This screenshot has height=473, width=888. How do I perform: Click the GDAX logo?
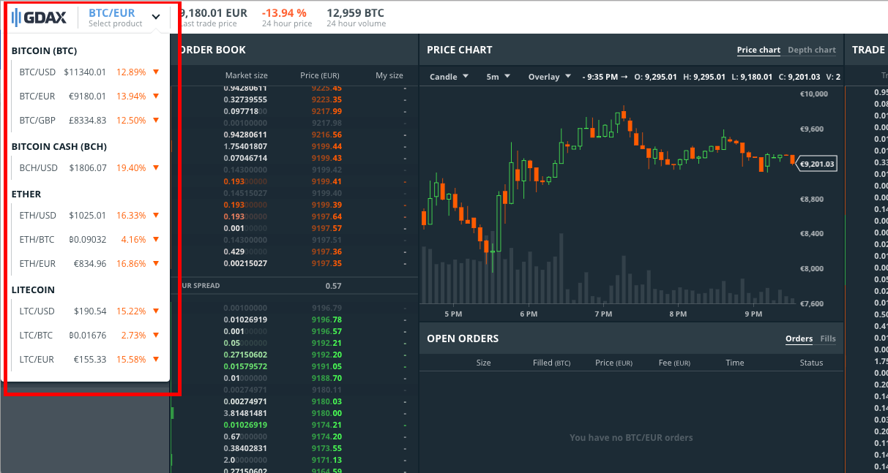click(40, 18)
